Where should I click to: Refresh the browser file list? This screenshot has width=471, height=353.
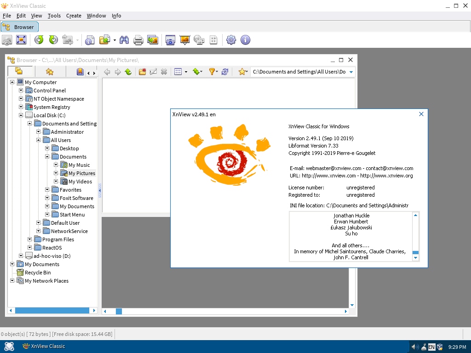click(225, 72)
